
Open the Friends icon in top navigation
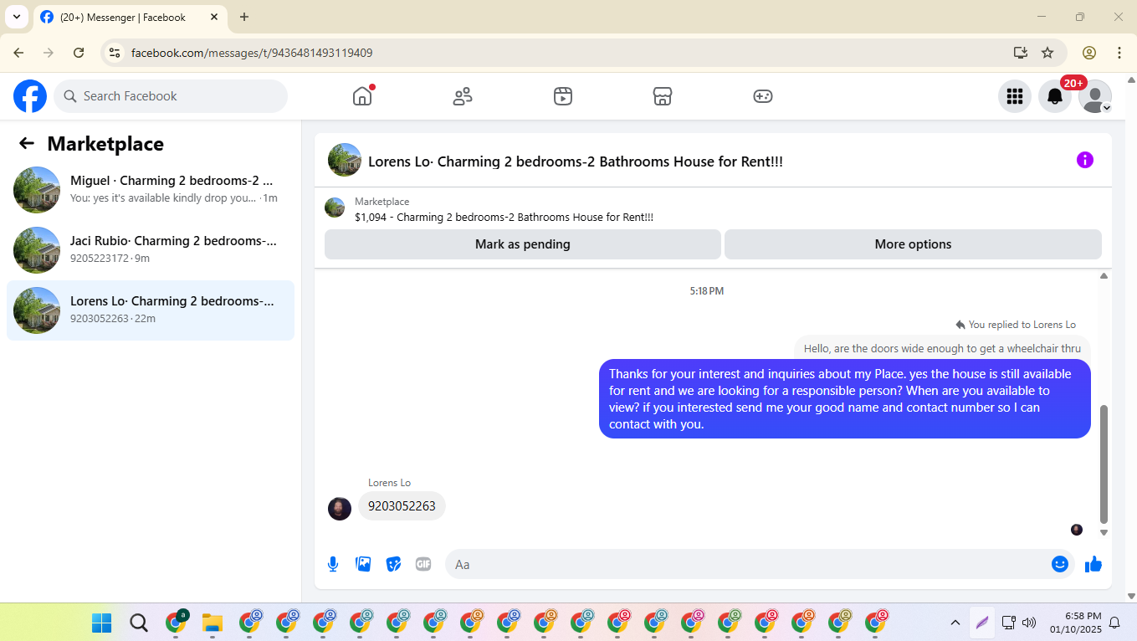(463, 96)
